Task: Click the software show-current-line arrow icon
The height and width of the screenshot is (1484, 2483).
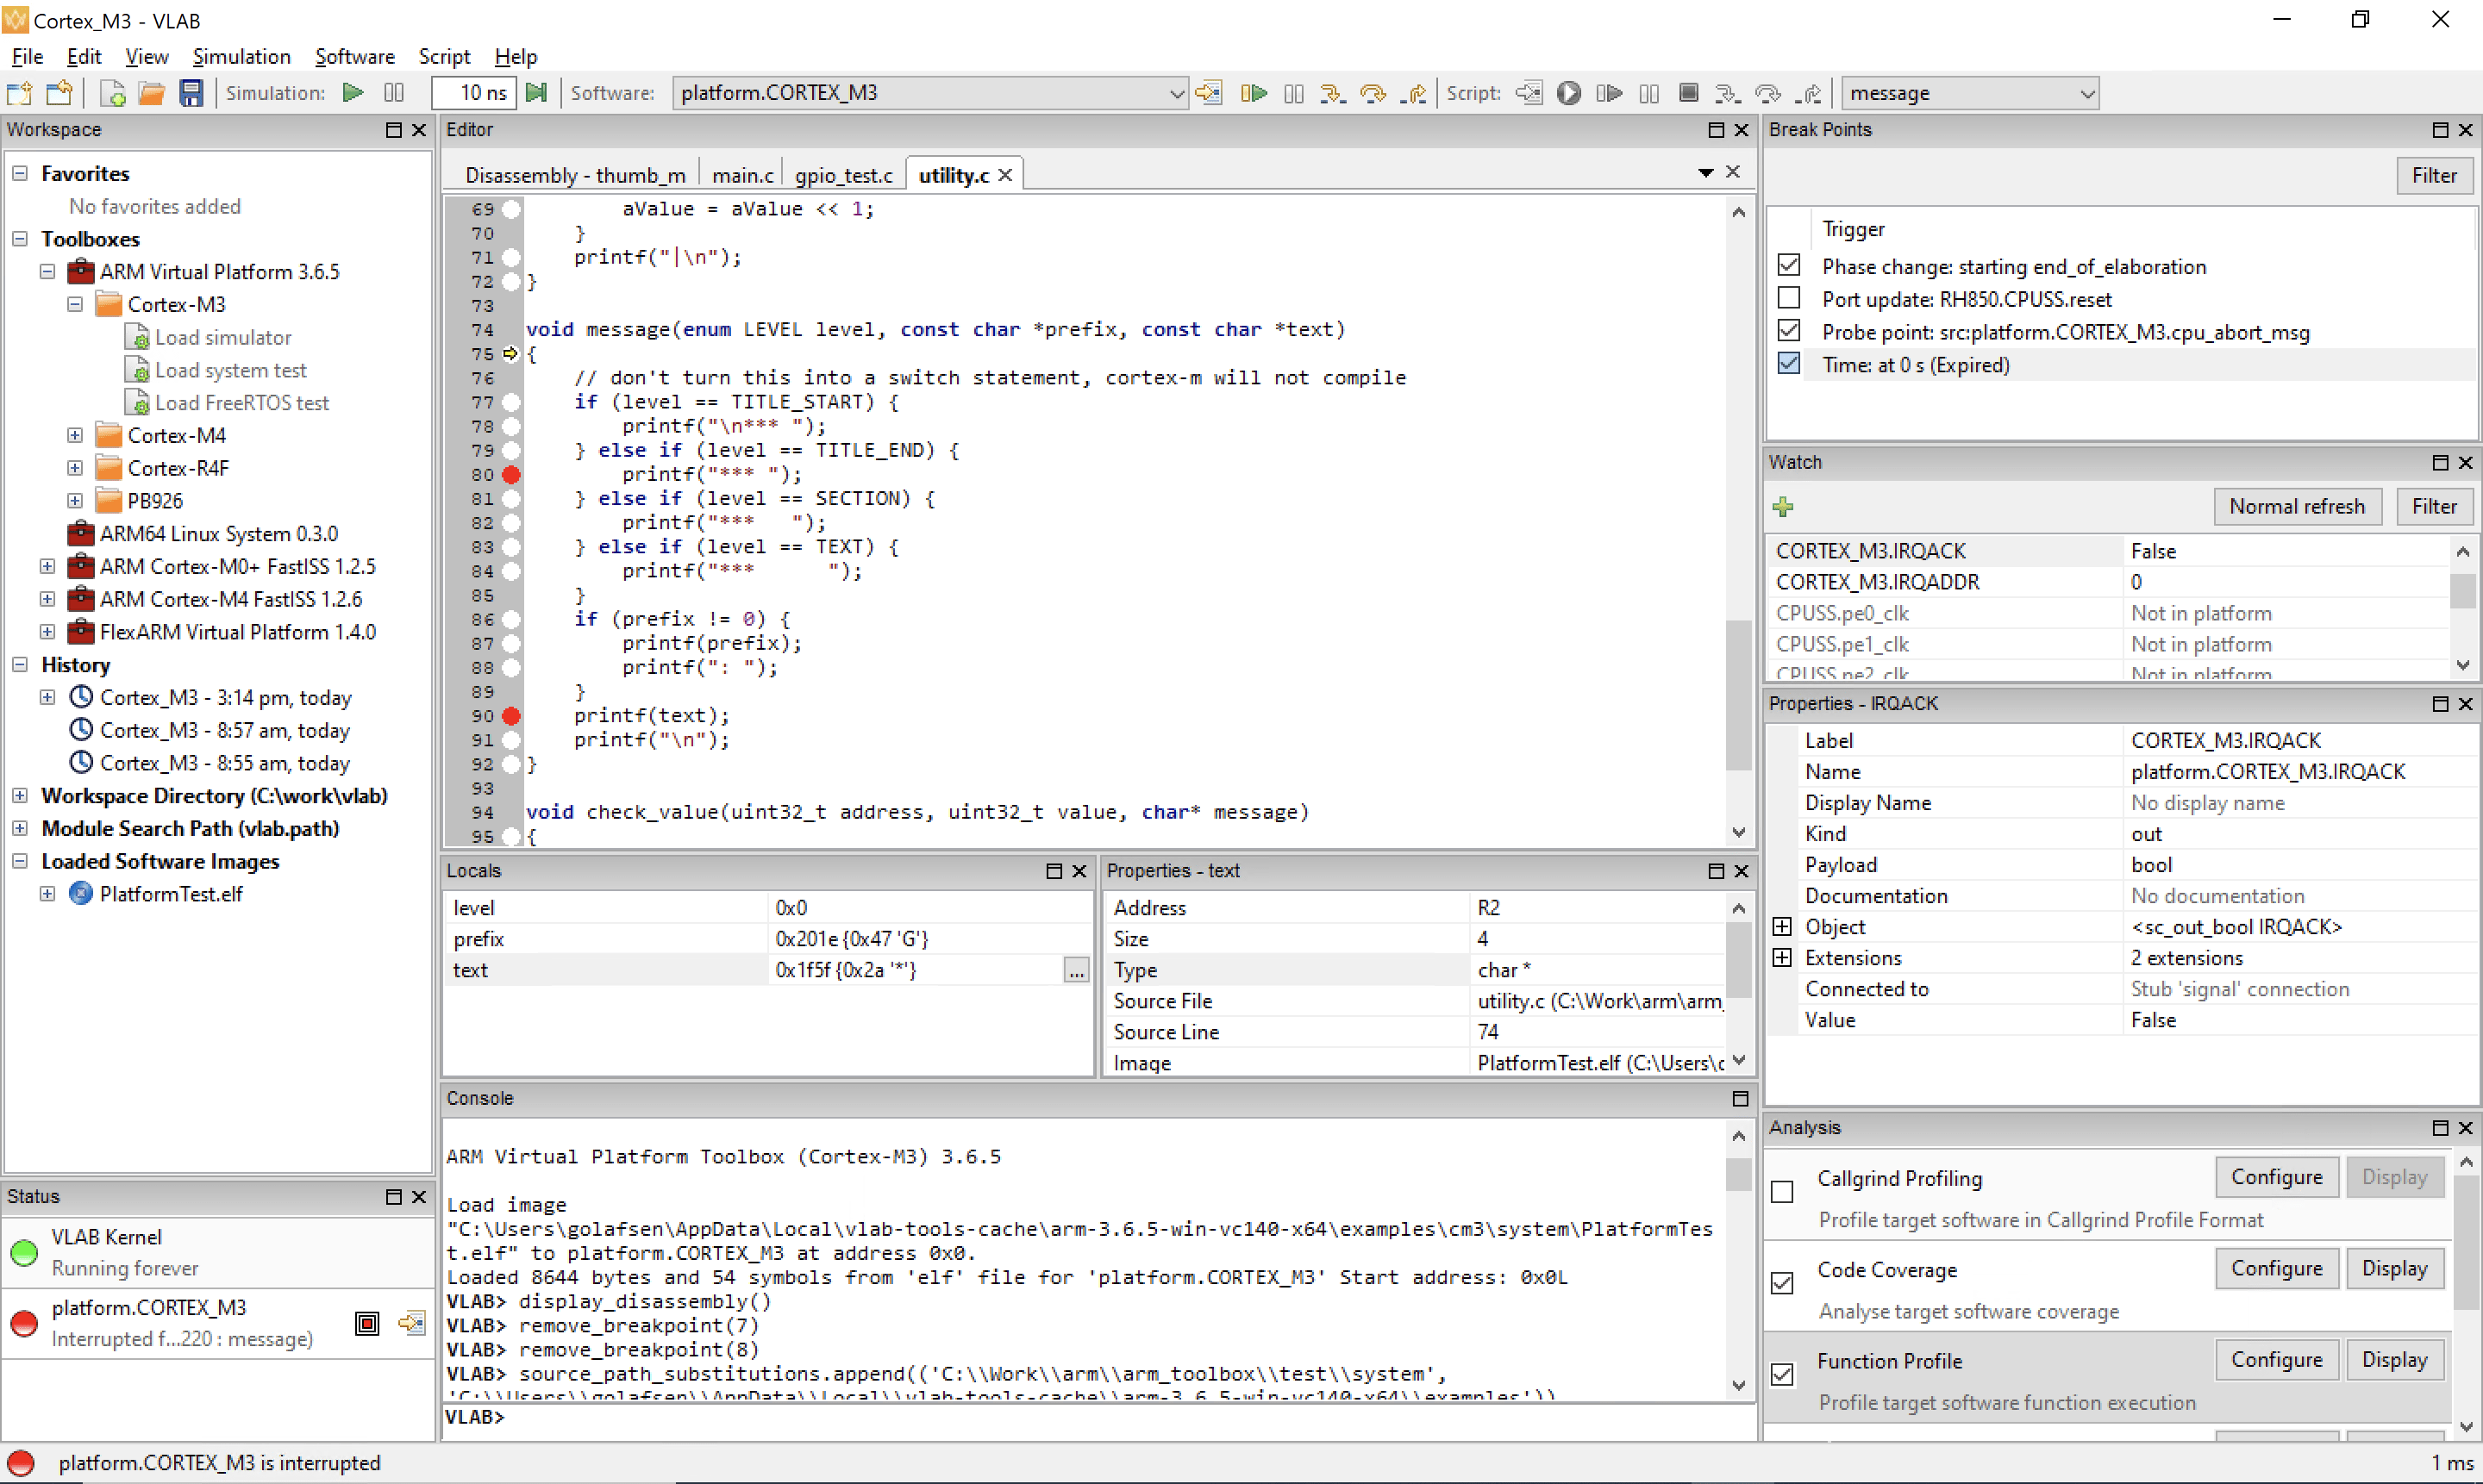Action: click(1209, 93)
